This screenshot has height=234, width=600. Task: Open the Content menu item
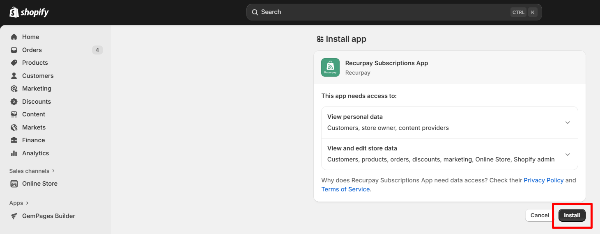tap(34, 114)
